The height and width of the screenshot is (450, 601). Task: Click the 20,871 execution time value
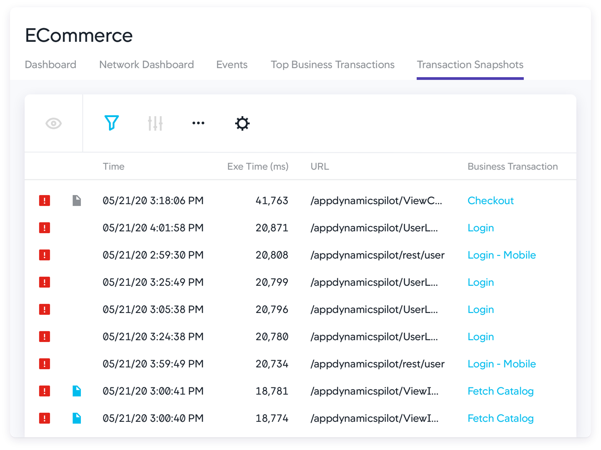point(272,228)
